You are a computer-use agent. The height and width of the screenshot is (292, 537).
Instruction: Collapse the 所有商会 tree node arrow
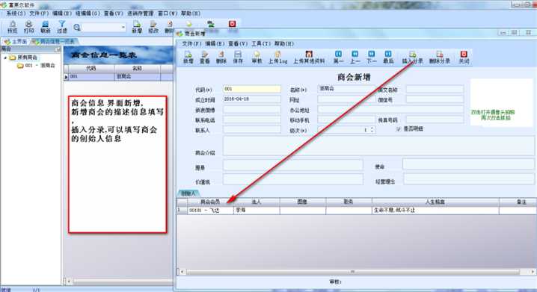click(5, 58)
